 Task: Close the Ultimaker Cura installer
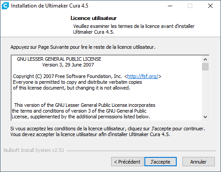(x=210, y=6)
